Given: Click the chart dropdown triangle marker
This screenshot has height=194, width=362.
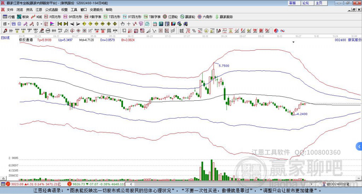Looking at the screenshot, I should [x=293, y=42].
